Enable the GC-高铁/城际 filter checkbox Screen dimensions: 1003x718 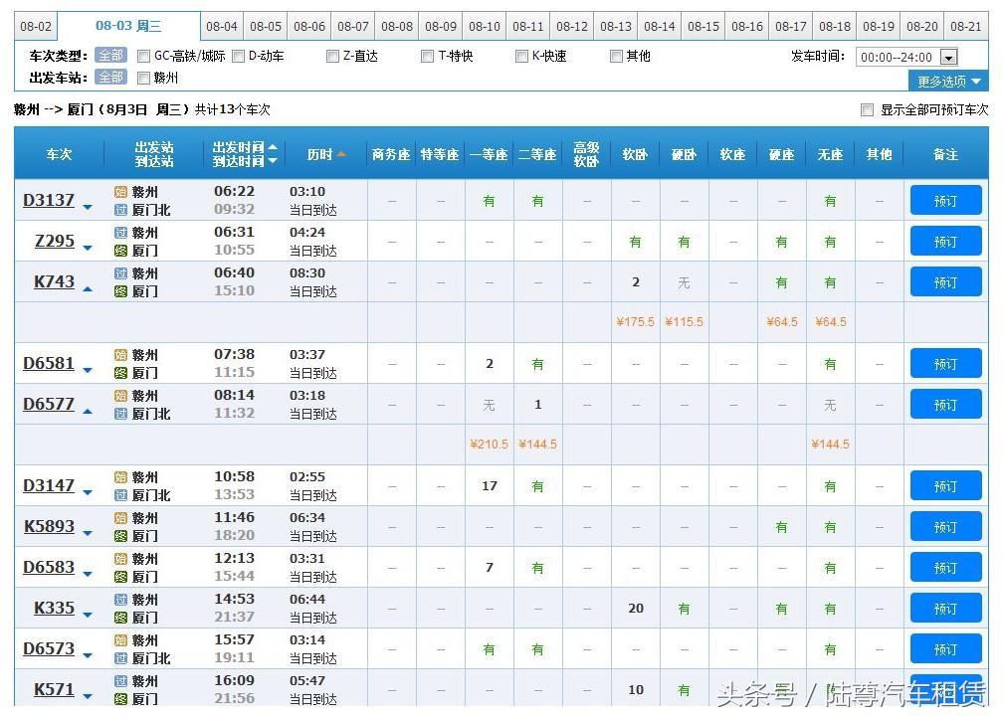click(142, 56)
